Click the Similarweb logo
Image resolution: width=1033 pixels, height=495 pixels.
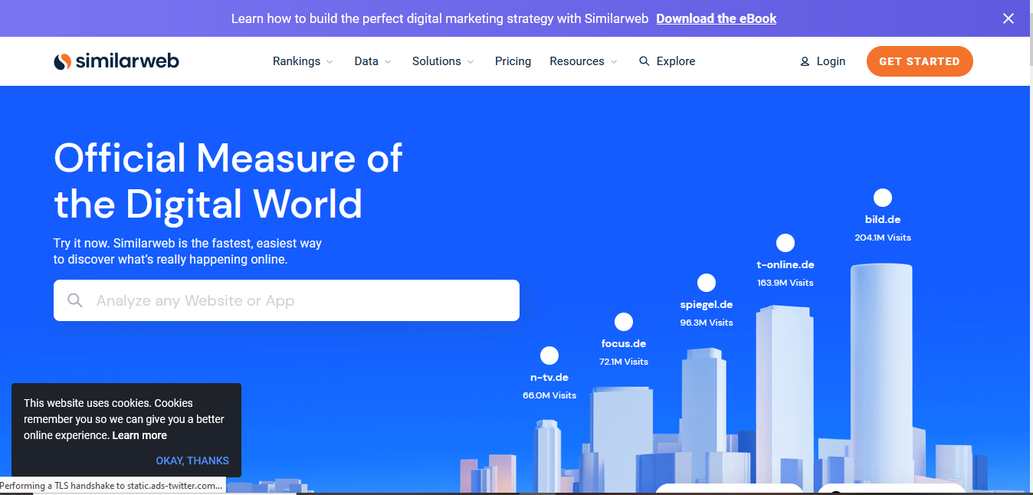click(x=116, y=61)
